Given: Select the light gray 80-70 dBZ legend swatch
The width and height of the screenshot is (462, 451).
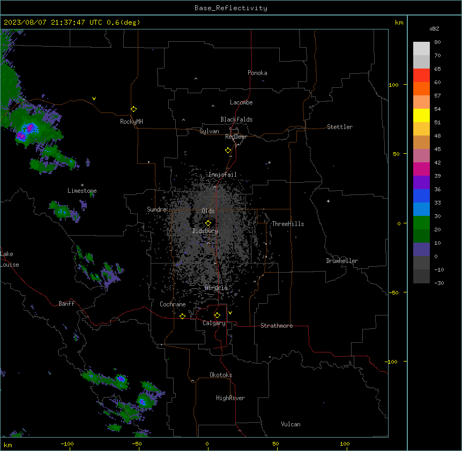Looking at the screenshot, I should pos(421,49).
